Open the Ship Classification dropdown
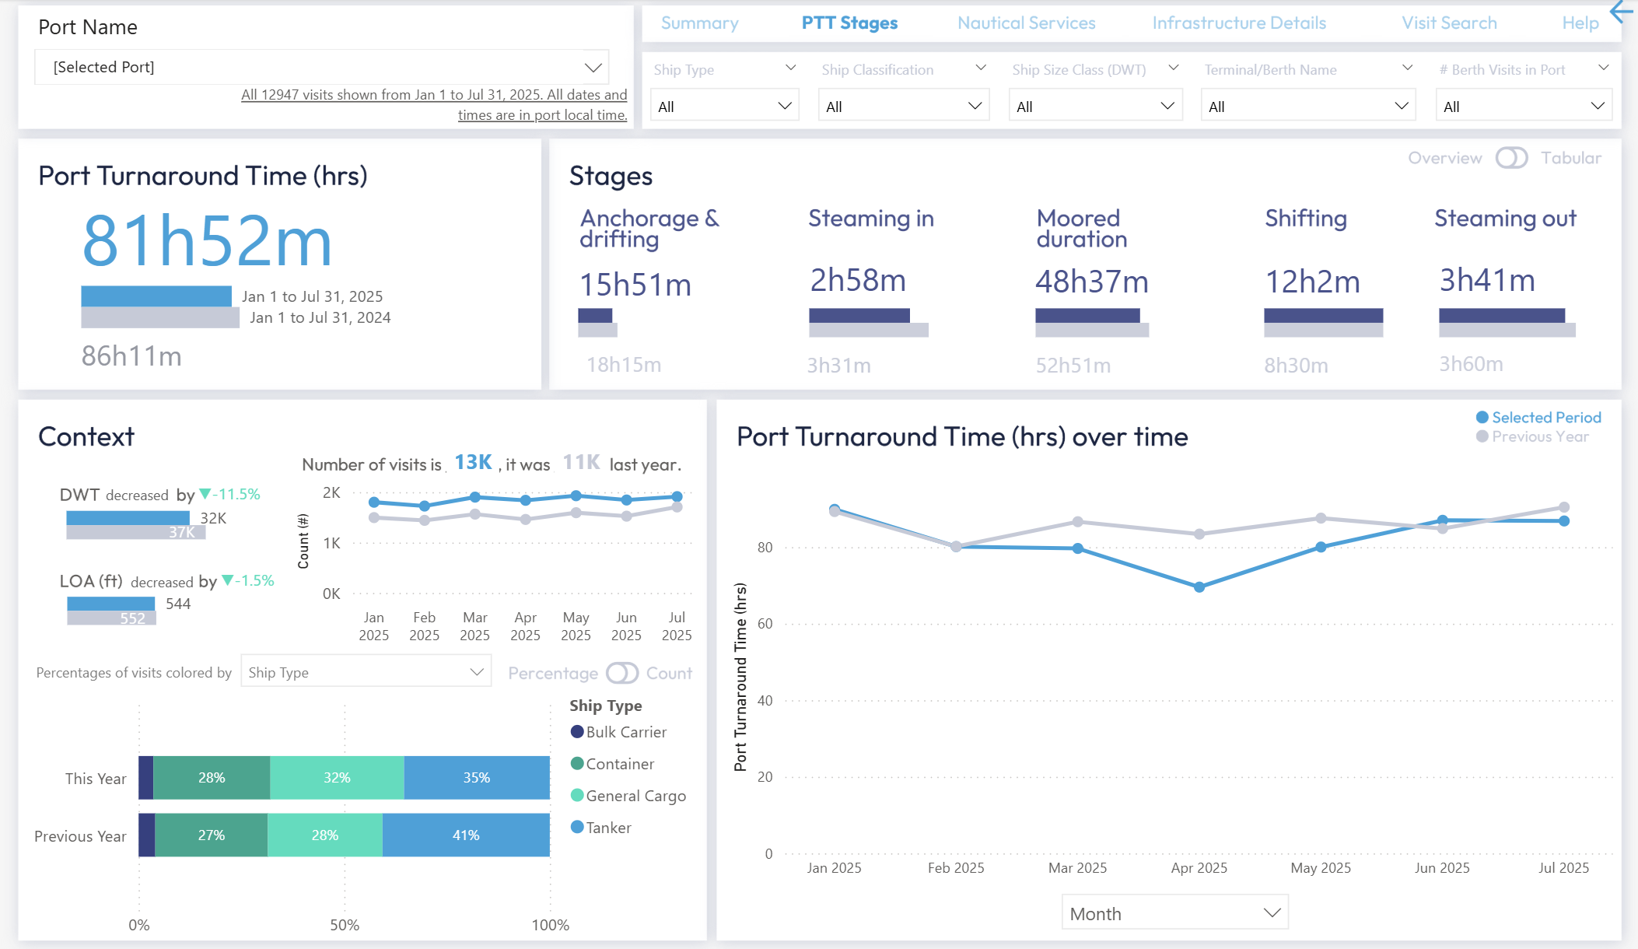Screen dimensions: 1638x949 point(903,104)
